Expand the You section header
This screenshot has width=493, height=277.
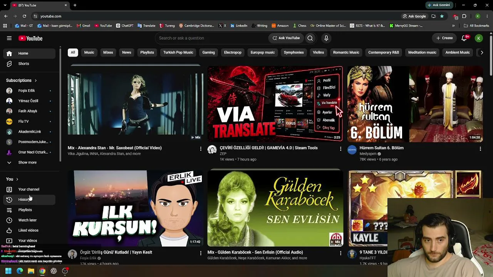[x=12, y=179]
